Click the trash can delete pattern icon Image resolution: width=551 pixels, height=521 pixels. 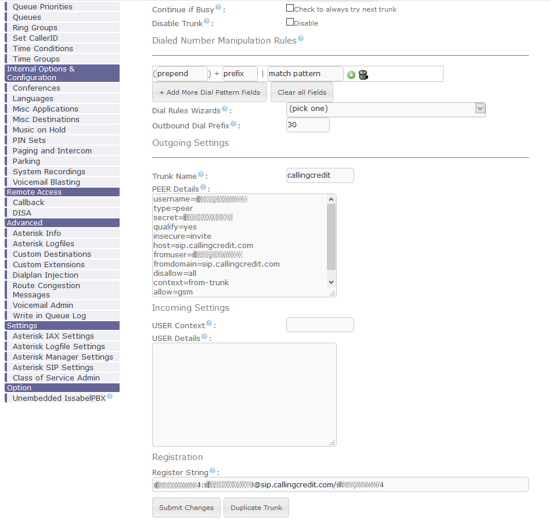[x=363, y=74]
